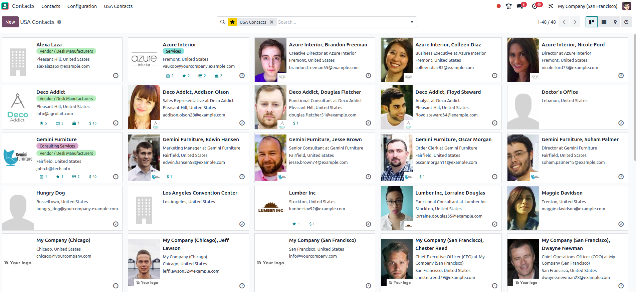Click Colleen Diaz's profile photo
The image size is (636, 292).
(x=397, y=60)
